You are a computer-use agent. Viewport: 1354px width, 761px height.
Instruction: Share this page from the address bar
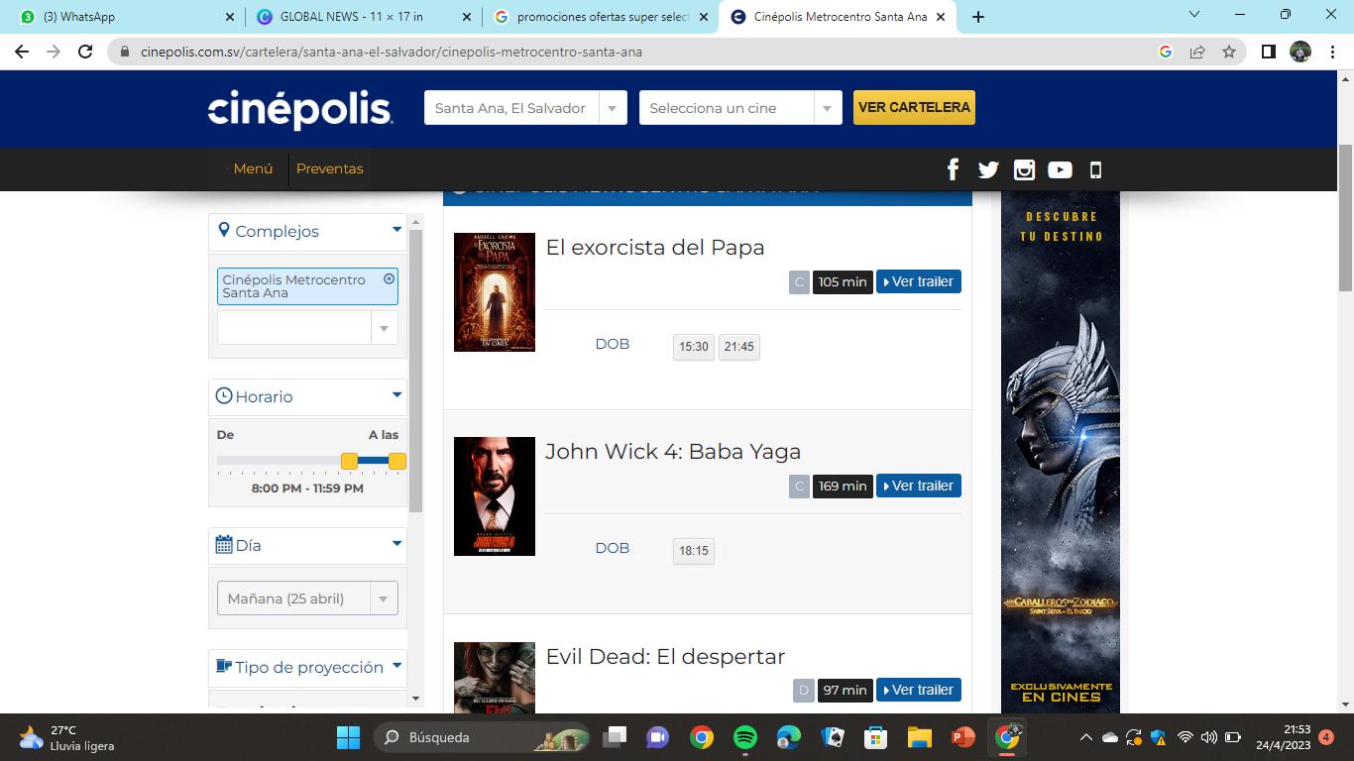pyautogui.click(x=1197, y=52)
